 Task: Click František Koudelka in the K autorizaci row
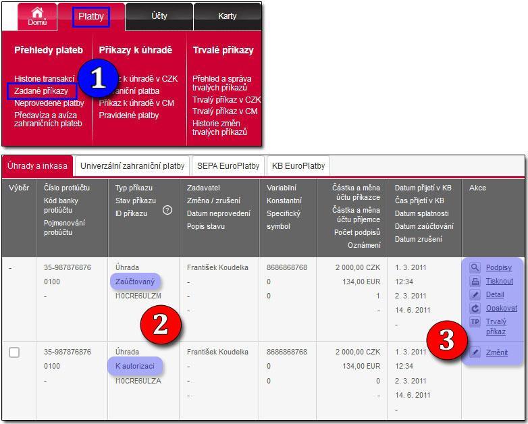[217, 352]
